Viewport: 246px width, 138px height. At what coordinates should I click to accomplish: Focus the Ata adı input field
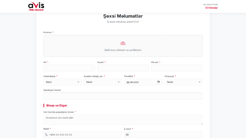tap(177, 68)
